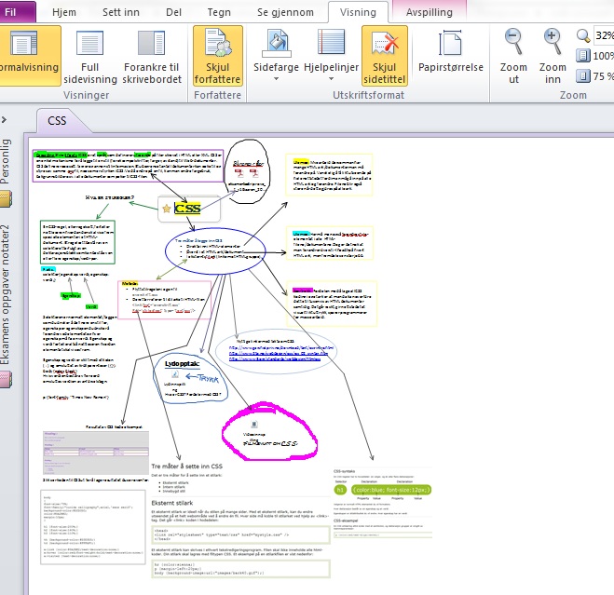This screenshot has height=595, width=614.
Task: Click Forankre til skrivebordet icon
Action: click(x=150, y=56)
